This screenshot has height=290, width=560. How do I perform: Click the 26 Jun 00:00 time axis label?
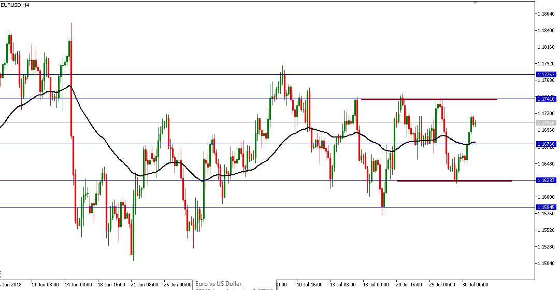178,285
